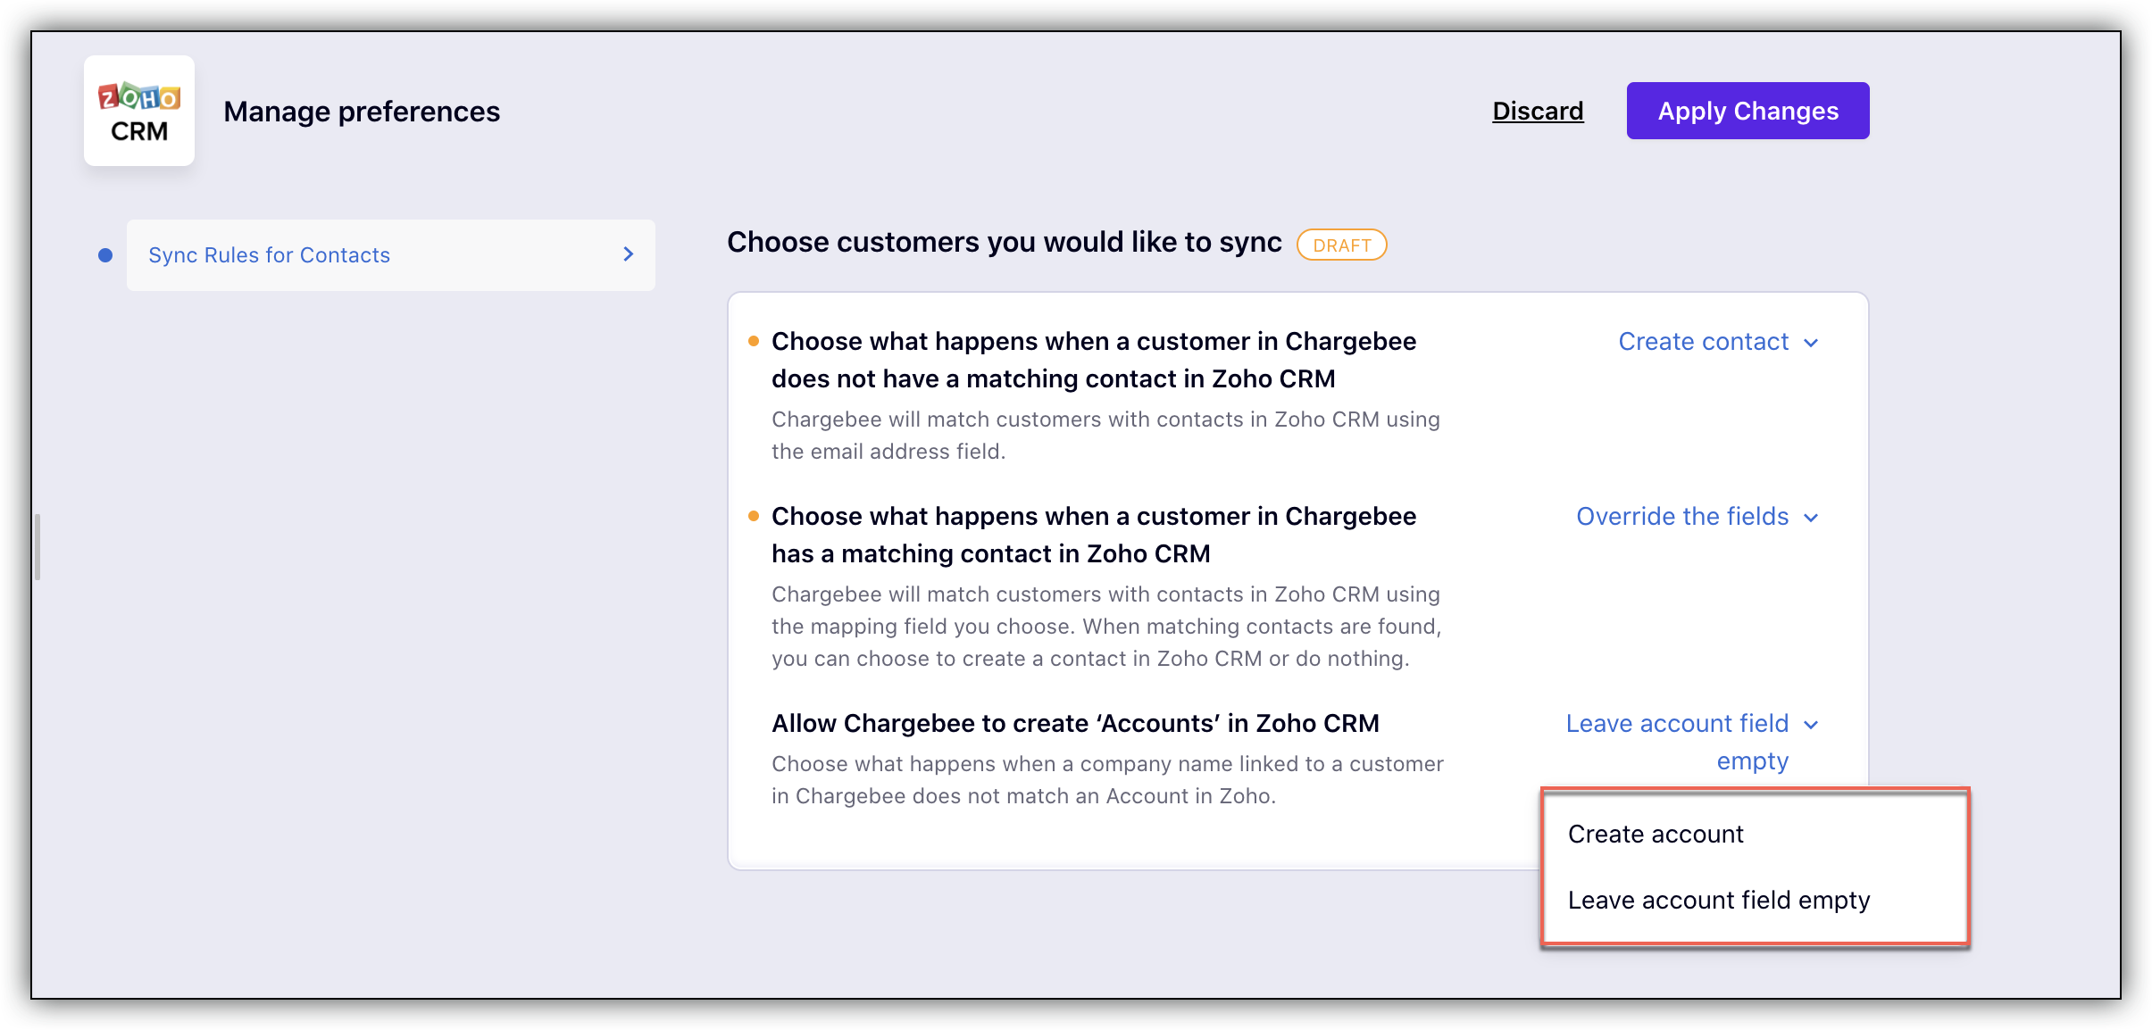Click the Zoho CRM logo icon
This screenshot has height=1030, width=2152.
point(139,111)
